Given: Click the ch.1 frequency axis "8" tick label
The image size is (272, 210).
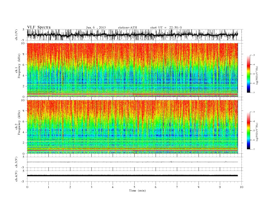Looking at the screenshot, I should pyautogui.click(x=24, y=54).
